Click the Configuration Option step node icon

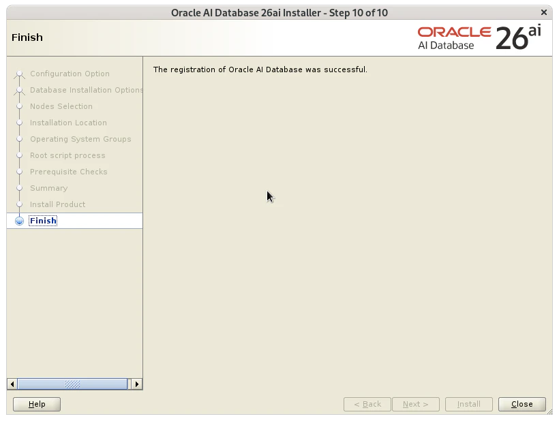click(x=20, y=74)
